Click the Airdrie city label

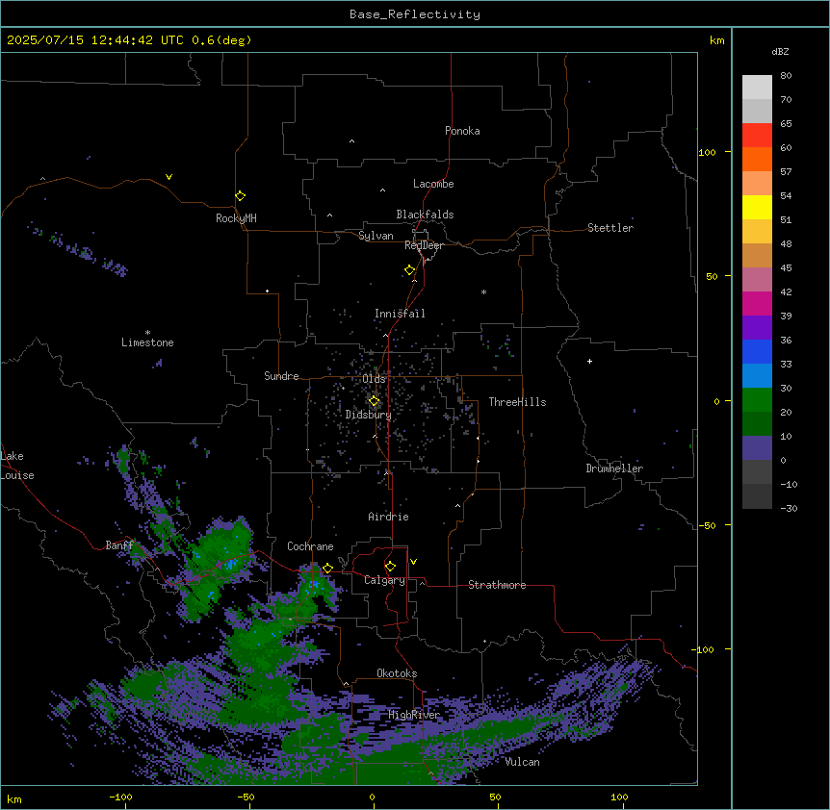point(388,517)
